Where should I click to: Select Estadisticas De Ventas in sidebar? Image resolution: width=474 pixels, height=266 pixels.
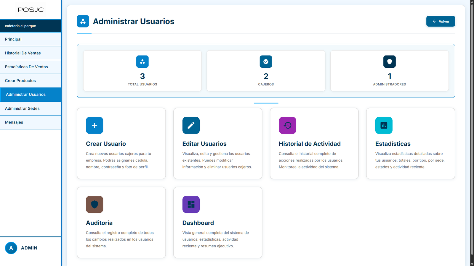pos(26,67)
